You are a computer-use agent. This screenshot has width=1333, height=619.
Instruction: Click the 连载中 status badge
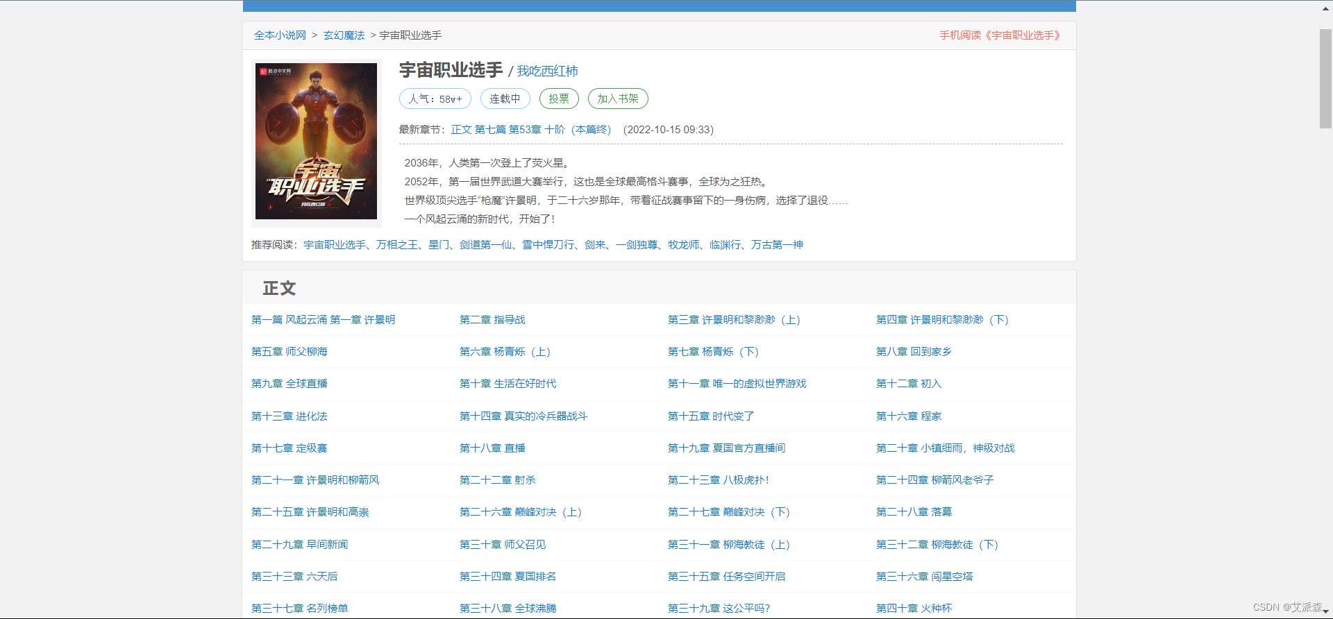505,99
